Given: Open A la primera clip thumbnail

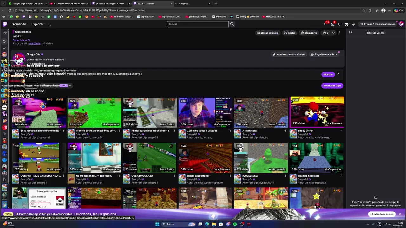Looking at the screenshot, I should click(x=261, y=112).
